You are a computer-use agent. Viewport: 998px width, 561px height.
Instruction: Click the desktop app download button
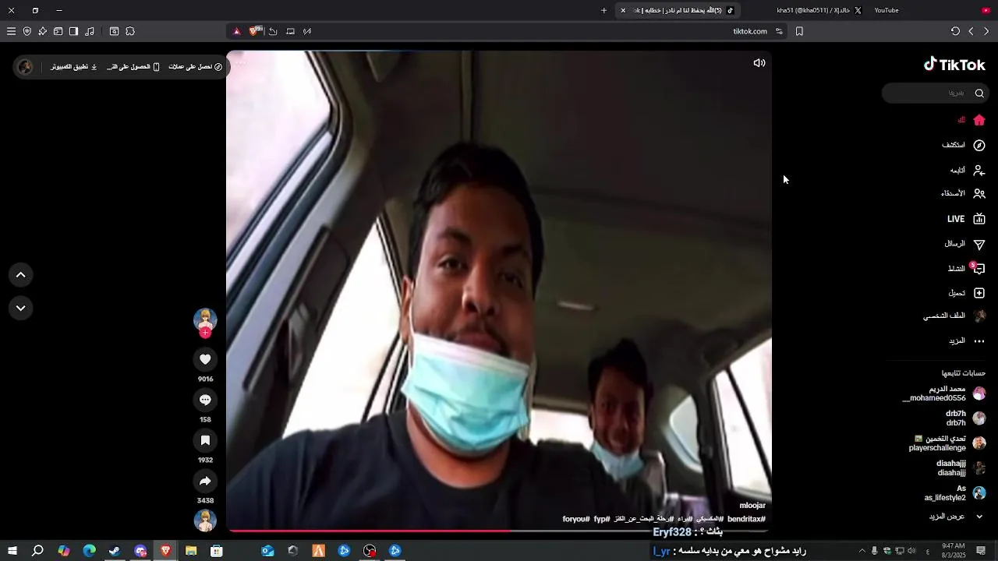[74, 67]
